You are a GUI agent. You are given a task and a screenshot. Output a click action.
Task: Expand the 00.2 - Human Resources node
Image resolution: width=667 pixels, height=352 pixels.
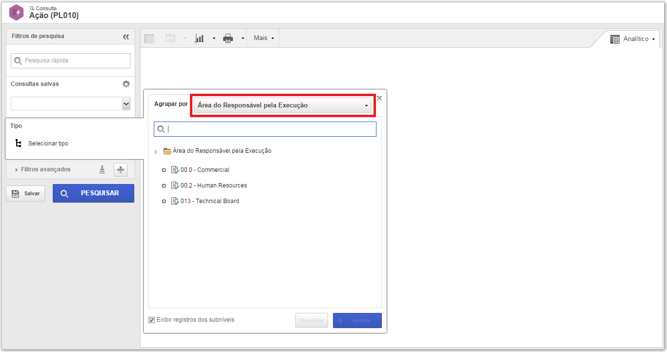(x=164, y=186)
